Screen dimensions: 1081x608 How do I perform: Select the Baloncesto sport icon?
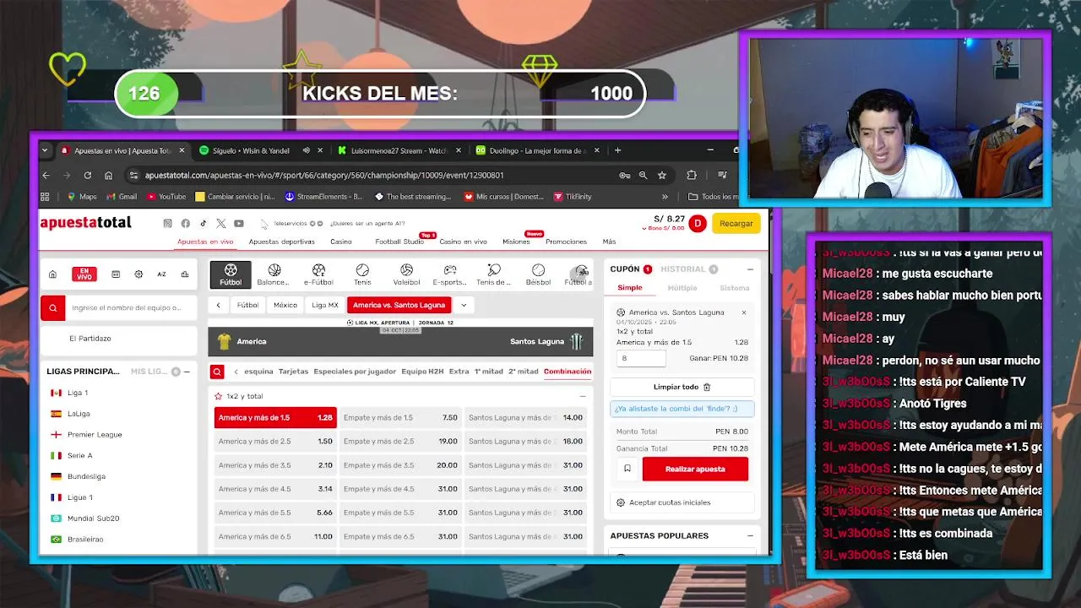(x=274, y=274)
